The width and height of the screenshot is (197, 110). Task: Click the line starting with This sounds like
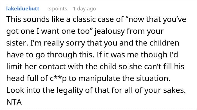click(x=96, y=19)
